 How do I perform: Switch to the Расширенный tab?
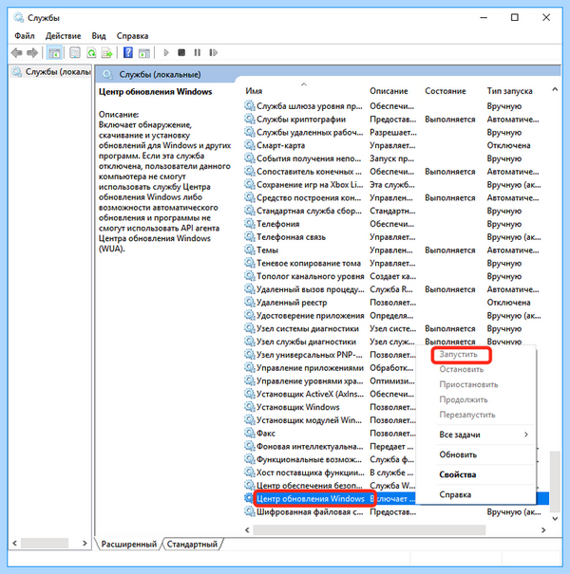tap(128, 544)
